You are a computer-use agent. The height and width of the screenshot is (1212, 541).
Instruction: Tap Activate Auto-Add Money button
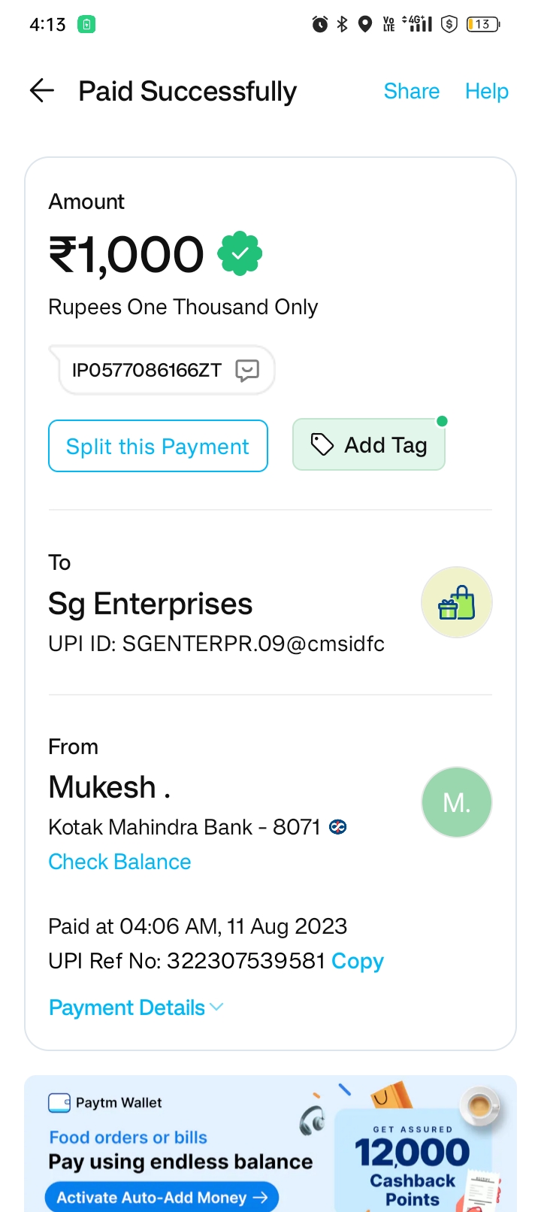pyautogui.click(x=162, y=1197)
